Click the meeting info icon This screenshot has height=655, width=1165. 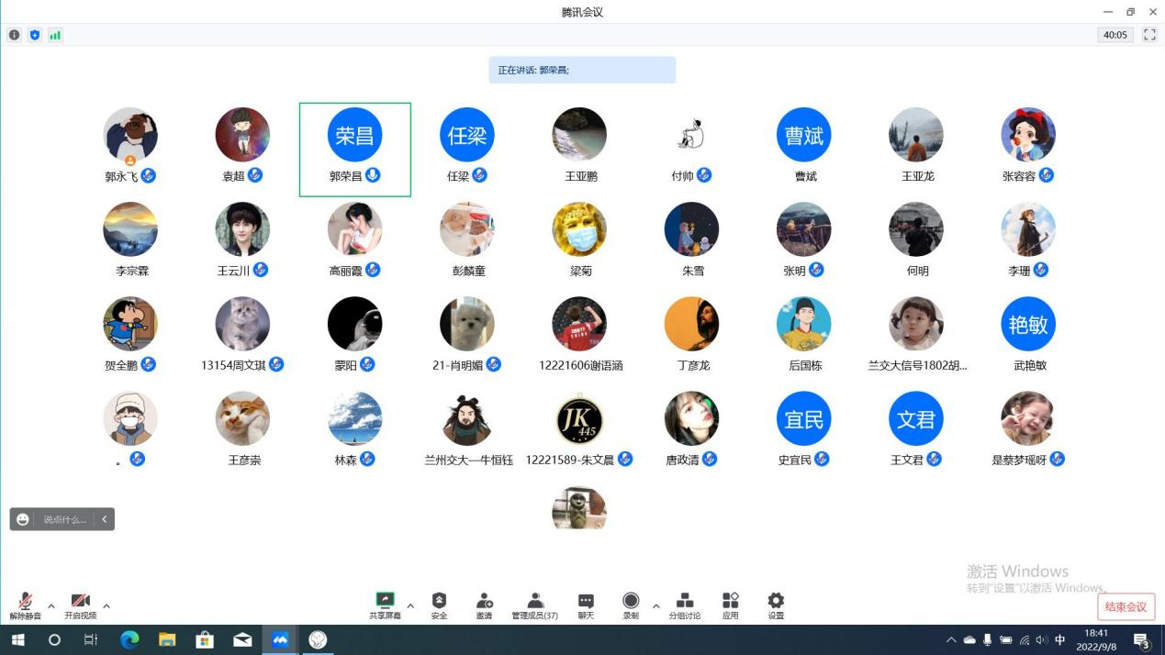pyautogui.click(x=15, y=35)
